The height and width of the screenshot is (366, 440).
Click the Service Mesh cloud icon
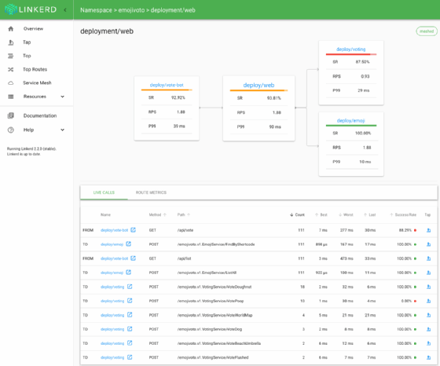coord(11,82)
